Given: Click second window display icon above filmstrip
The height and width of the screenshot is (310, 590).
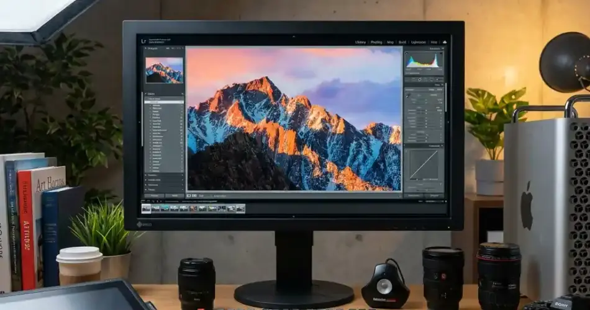Looking at the screenshot, I should coord(148,201).
